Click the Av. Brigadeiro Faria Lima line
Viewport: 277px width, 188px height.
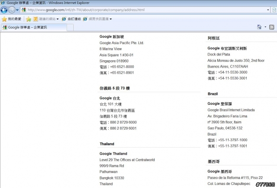(227, 116)
